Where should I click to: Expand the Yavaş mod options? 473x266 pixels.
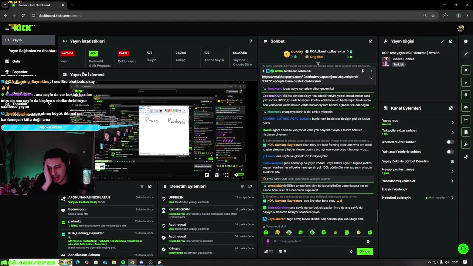coord(452,122)
